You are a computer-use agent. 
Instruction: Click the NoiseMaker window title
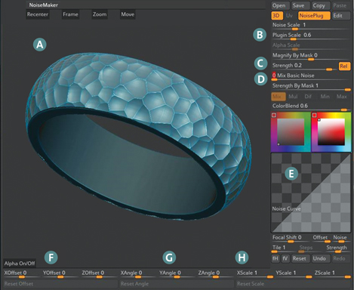pos(43,5)
